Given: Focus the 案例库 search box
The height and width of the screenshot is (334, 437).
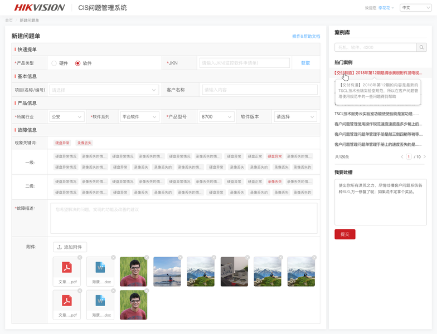Looking at the screenshot, I should coord(376,47).
